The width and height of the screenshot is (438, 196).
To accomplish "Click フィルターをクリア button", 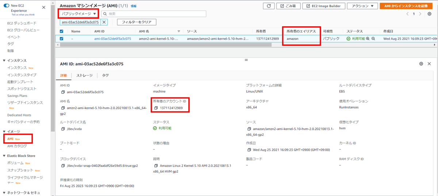I will click(137, 22).
